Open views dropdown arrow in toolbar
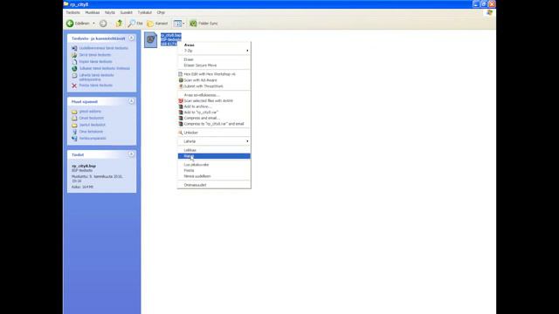This screenshot has width=559, height=314. 183,24
